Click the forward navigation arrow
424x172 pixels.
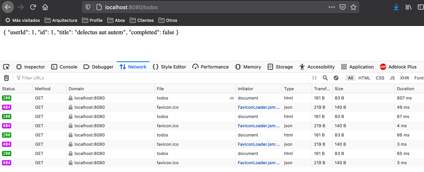20,7
